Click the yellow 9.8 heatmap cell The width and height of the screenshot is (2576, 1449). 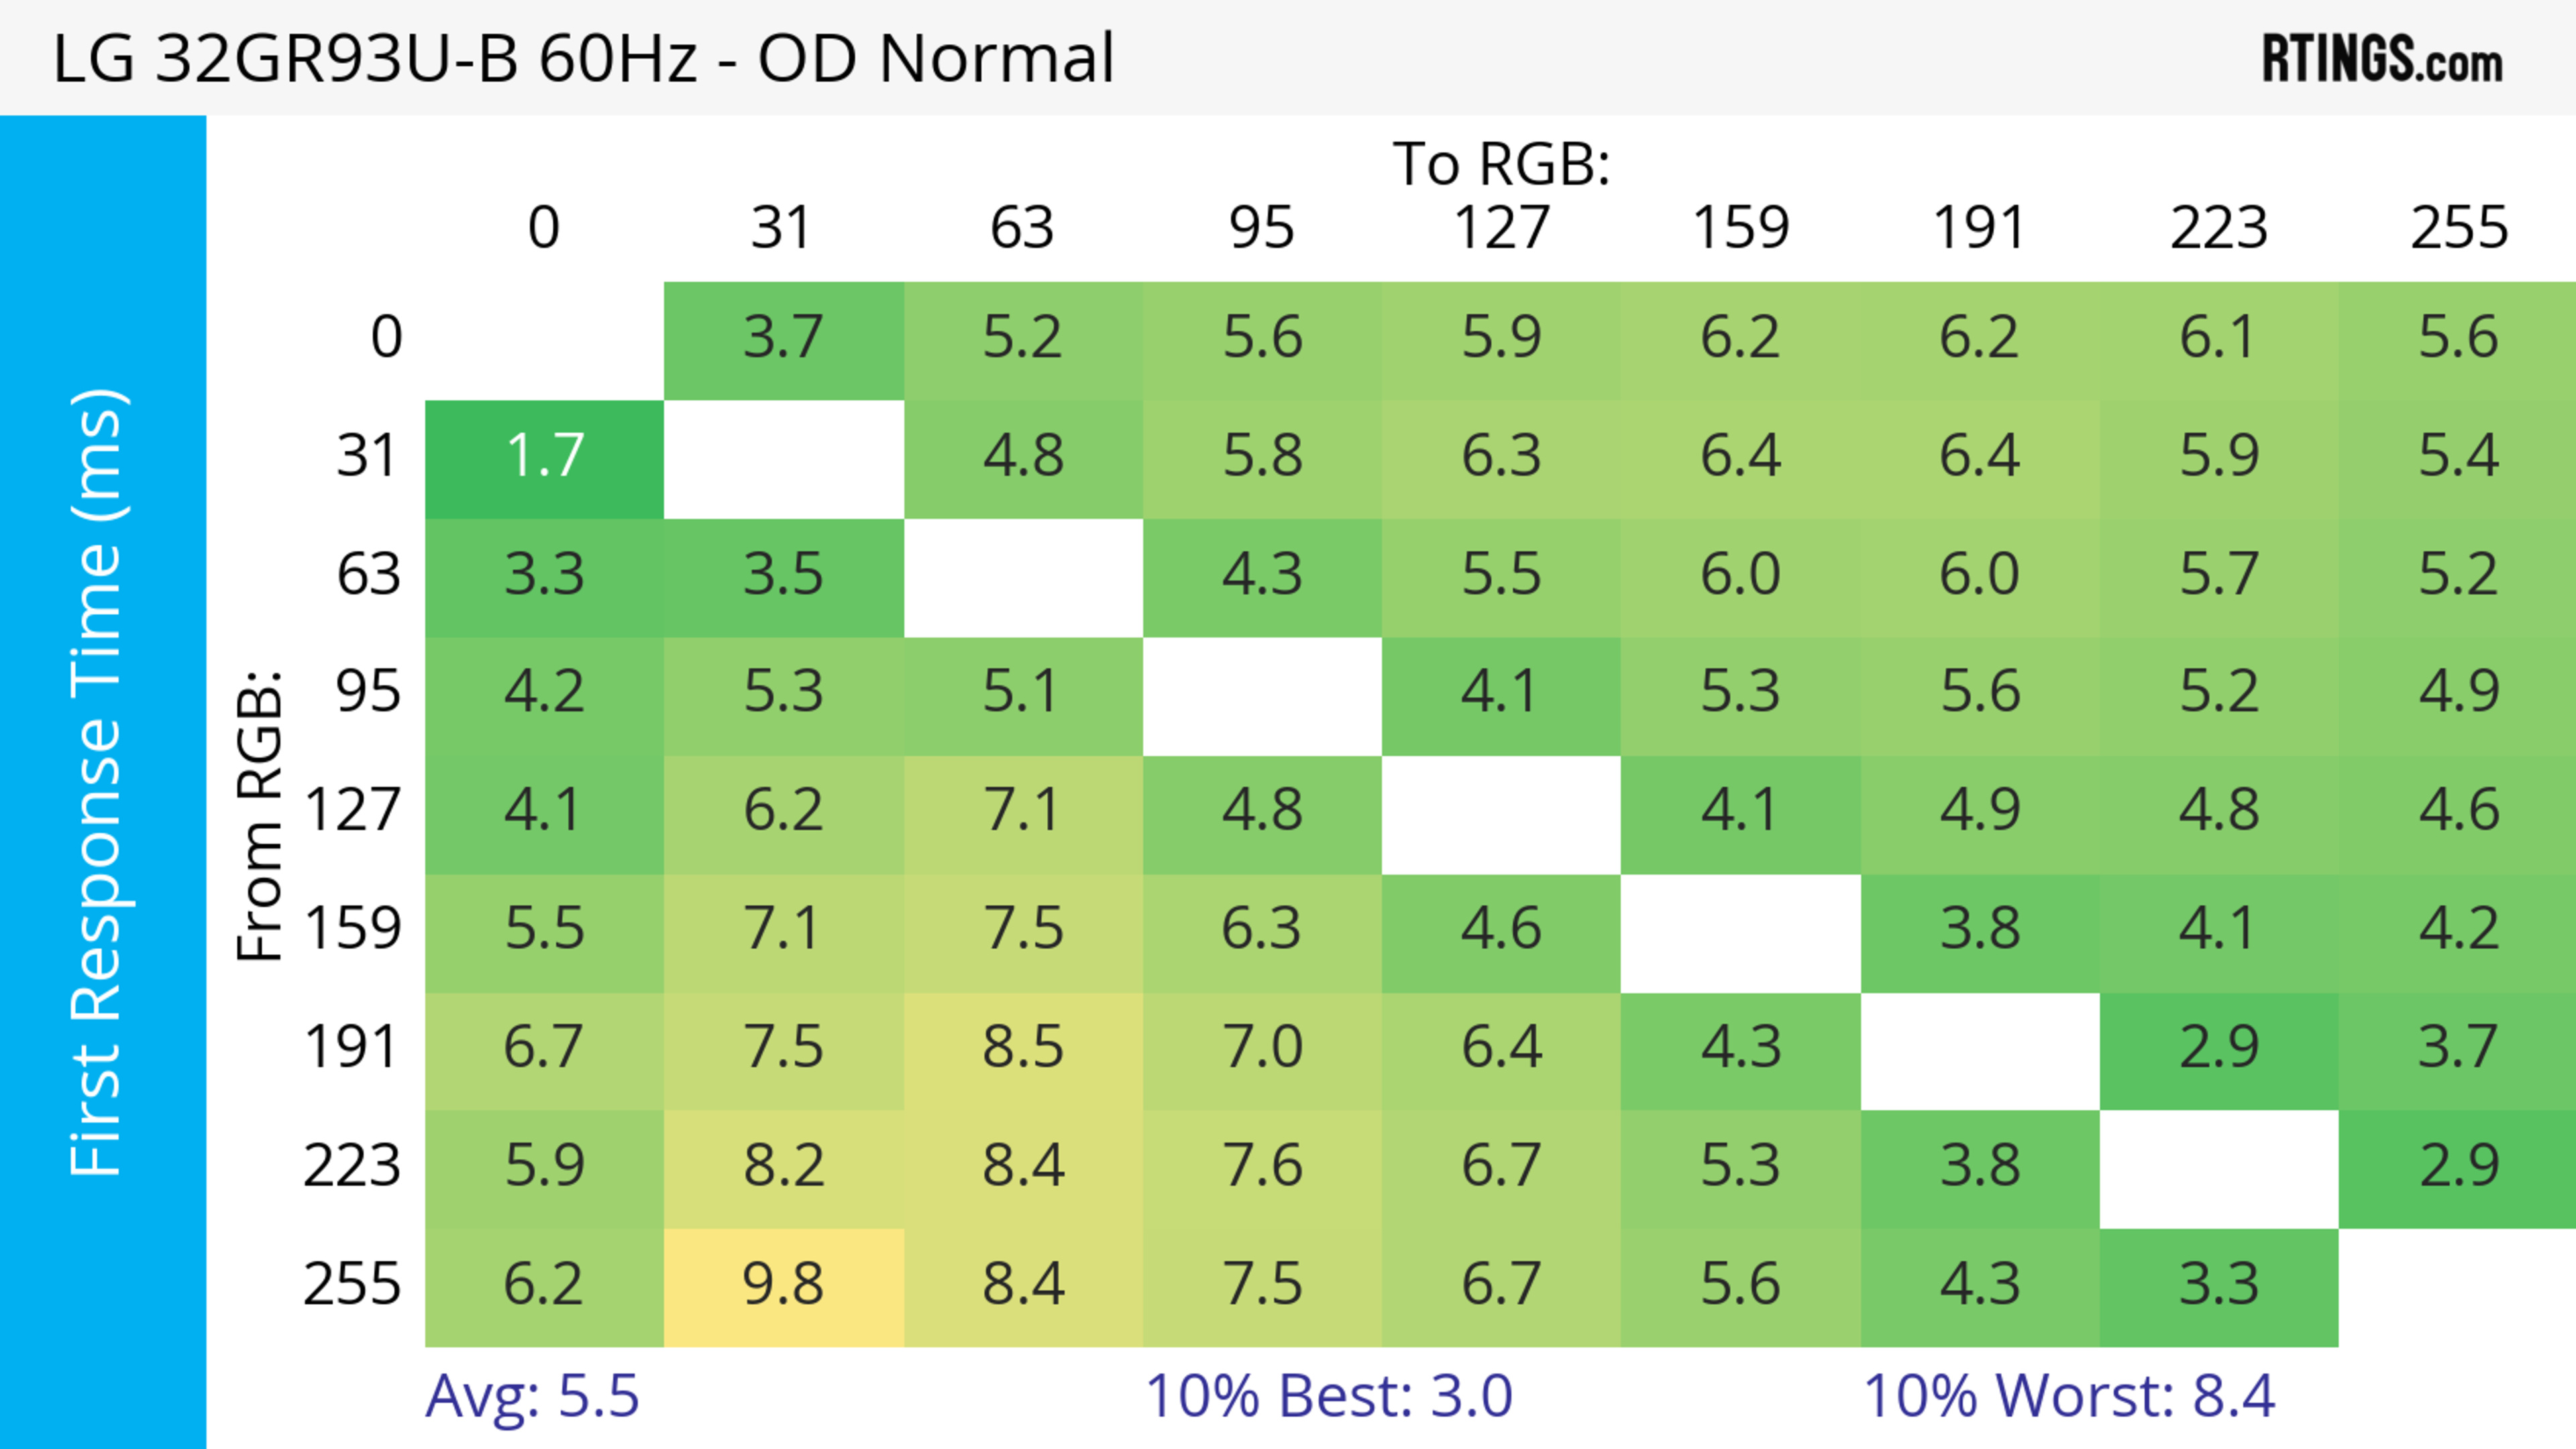pyautogui.click(x=783, y=1285)
